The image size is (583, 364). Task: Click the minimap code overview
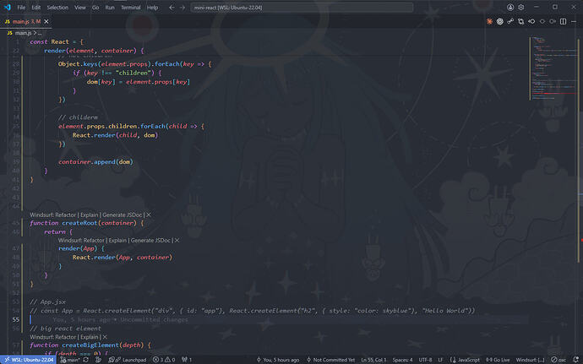(553, 68)
